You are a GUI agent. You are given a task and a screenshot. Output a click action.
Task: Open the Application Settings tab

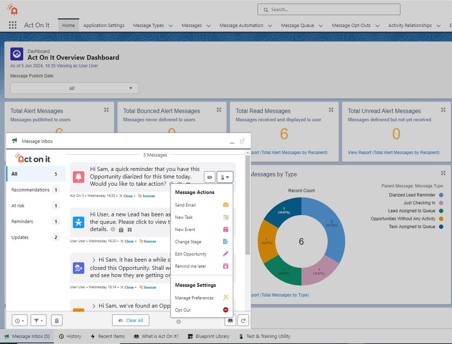pos(104,25)
